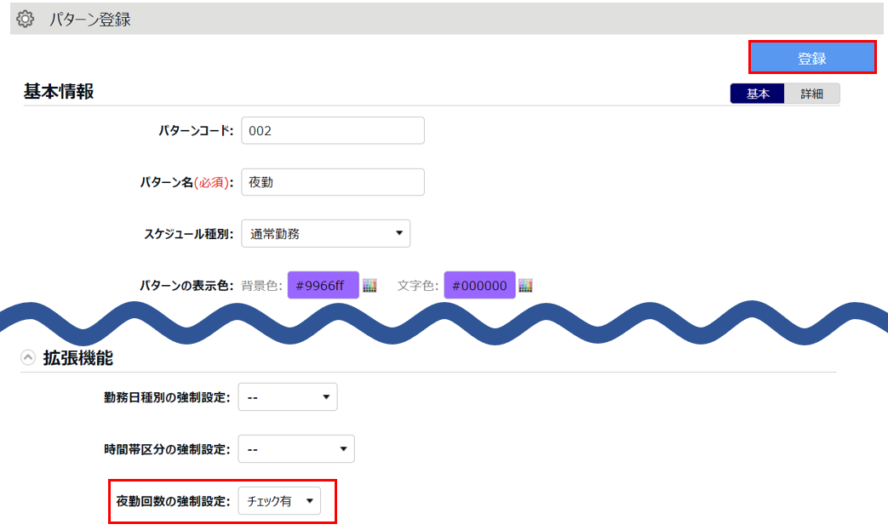The image size is (888, 530).
Task: Open the 夜勤回数の強制設定 dropdown showing チェック有
Action: (279, 501)
